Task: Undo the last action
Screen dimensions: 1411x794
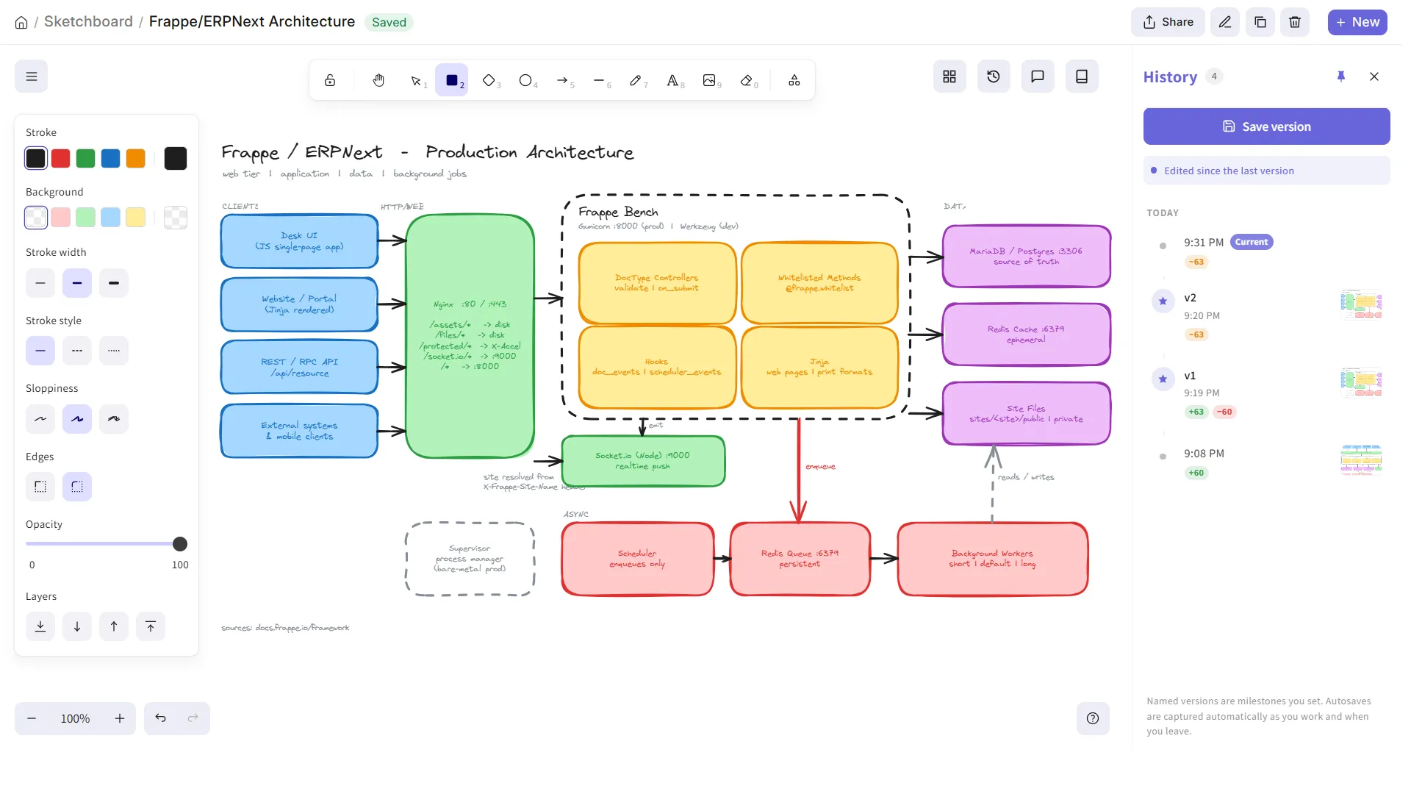Action: pyautogui.click(x=160, y=718)
